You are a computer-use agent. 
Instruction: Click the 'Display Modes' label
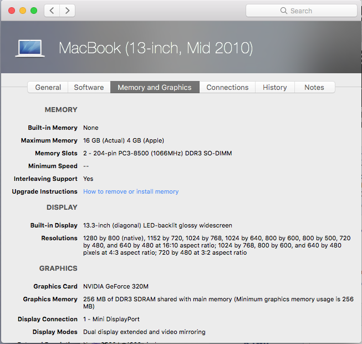point(55,332)
